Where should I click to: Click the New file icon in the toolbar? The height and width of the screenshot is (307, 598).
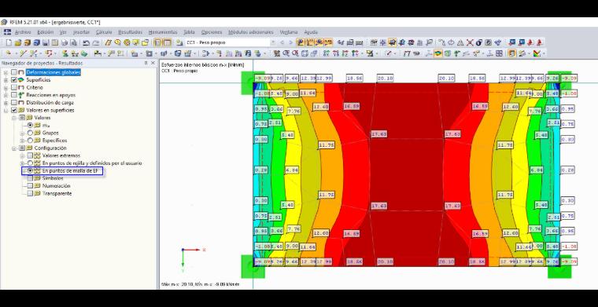[x=9, y=42]
